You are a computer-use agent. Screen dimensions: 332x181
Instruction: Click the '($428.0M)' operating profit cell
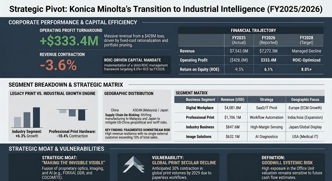tap(239, 60)
